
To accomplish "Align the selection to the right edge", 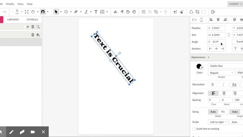I will coord(225,19).
